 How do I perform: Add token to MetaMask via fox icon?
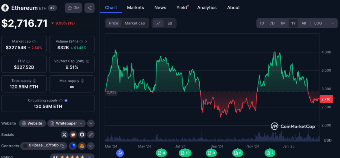82,146
